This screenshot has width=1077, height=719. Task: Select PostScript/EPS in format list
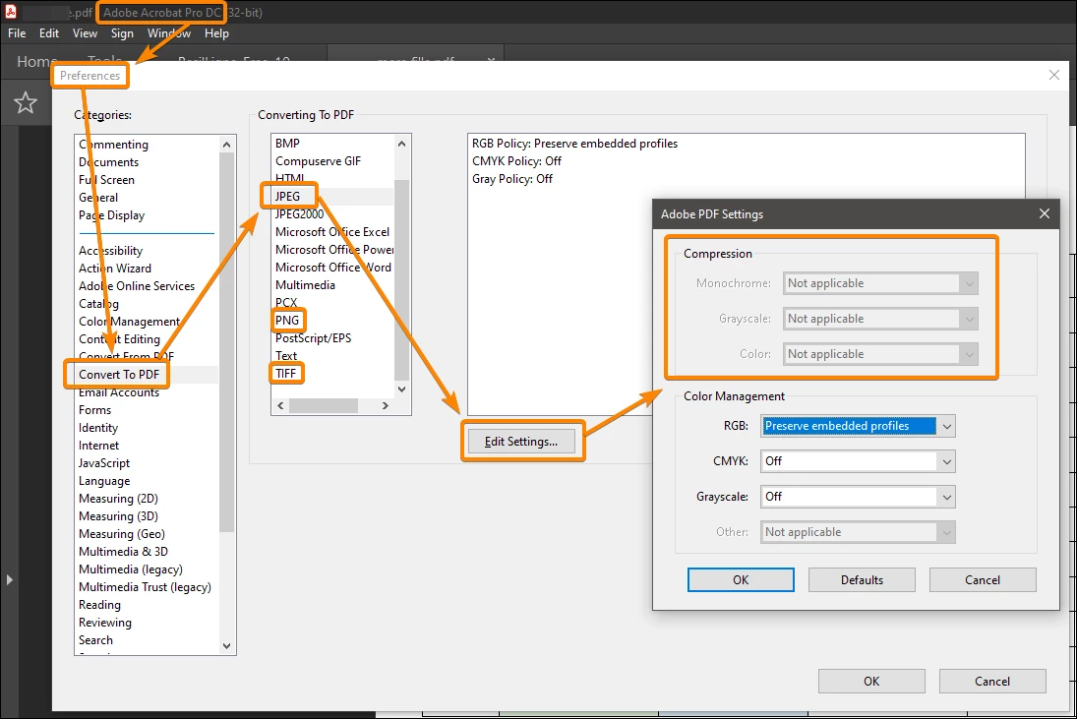coord(313,338)
